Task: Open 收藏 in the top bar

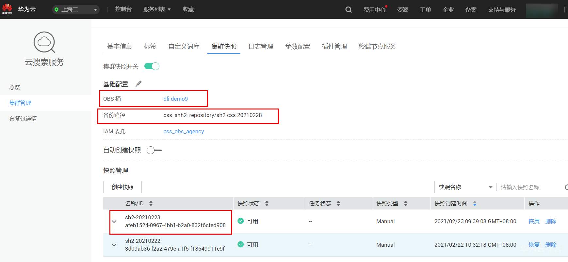Action: pos(188,9)
